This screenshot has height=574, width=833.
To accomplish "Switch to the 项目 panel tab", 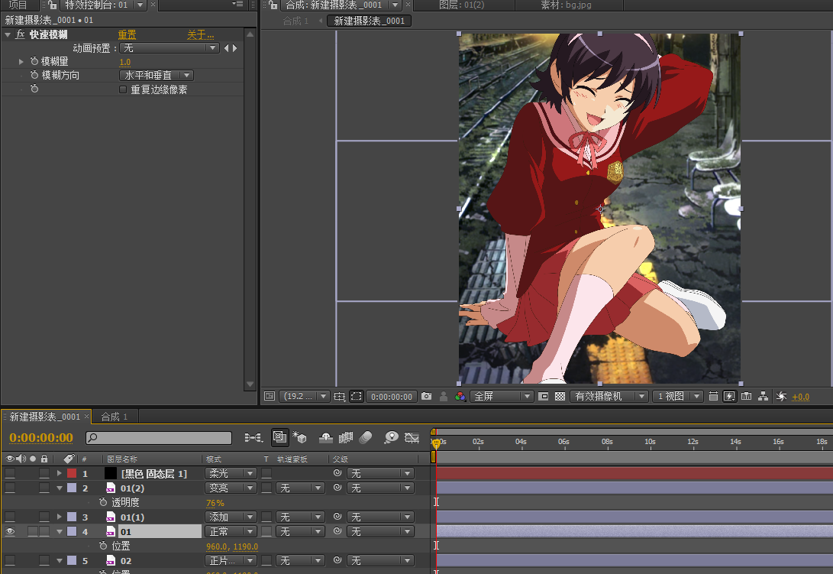I will (x=18, y=5).
